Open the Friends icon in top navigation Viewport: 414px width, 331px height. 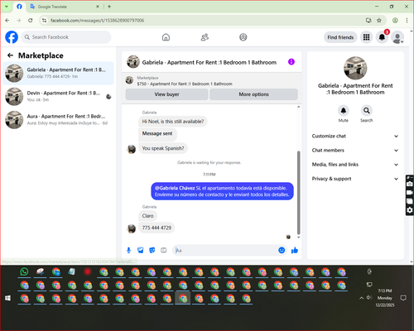click(x=205, y=37)
